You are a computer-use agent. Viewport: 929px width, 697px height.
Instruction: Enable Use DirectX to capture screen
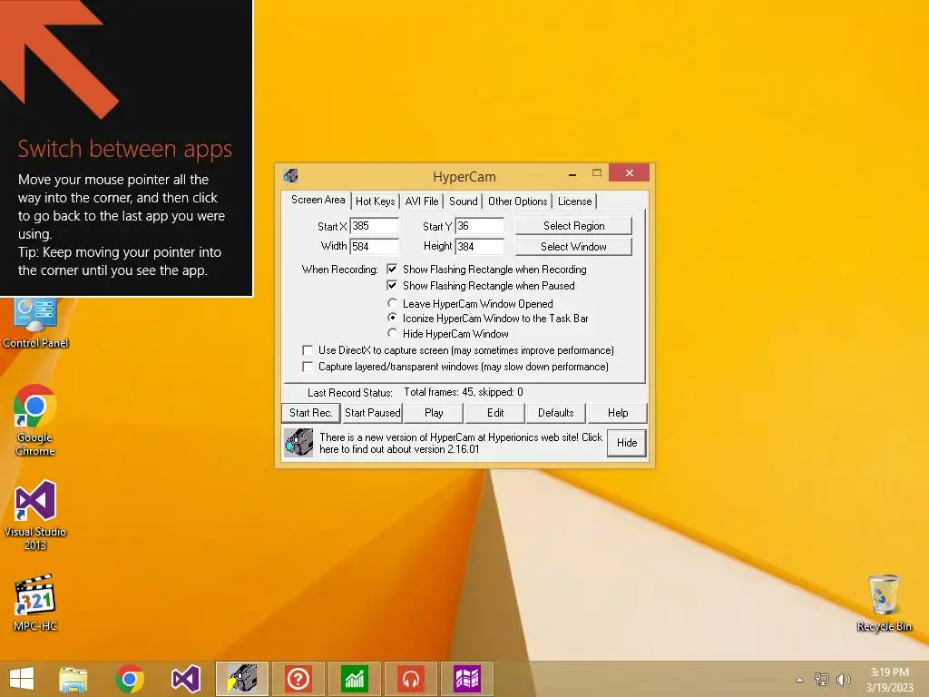(308, 350)
